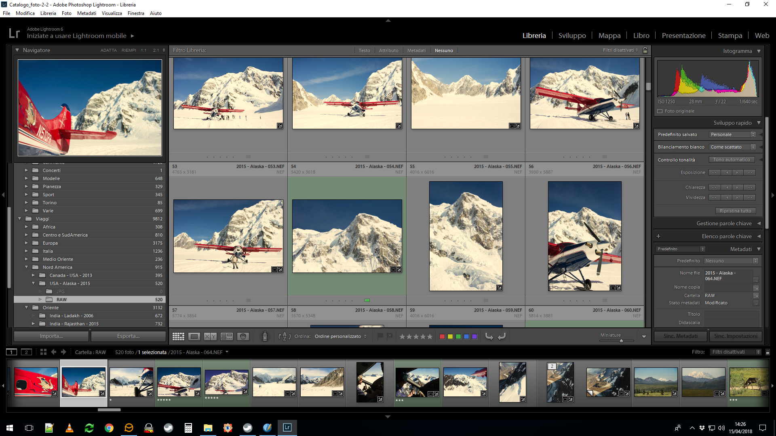
Task: Go back to previous source arrow
Action: (x=53, y=352)
